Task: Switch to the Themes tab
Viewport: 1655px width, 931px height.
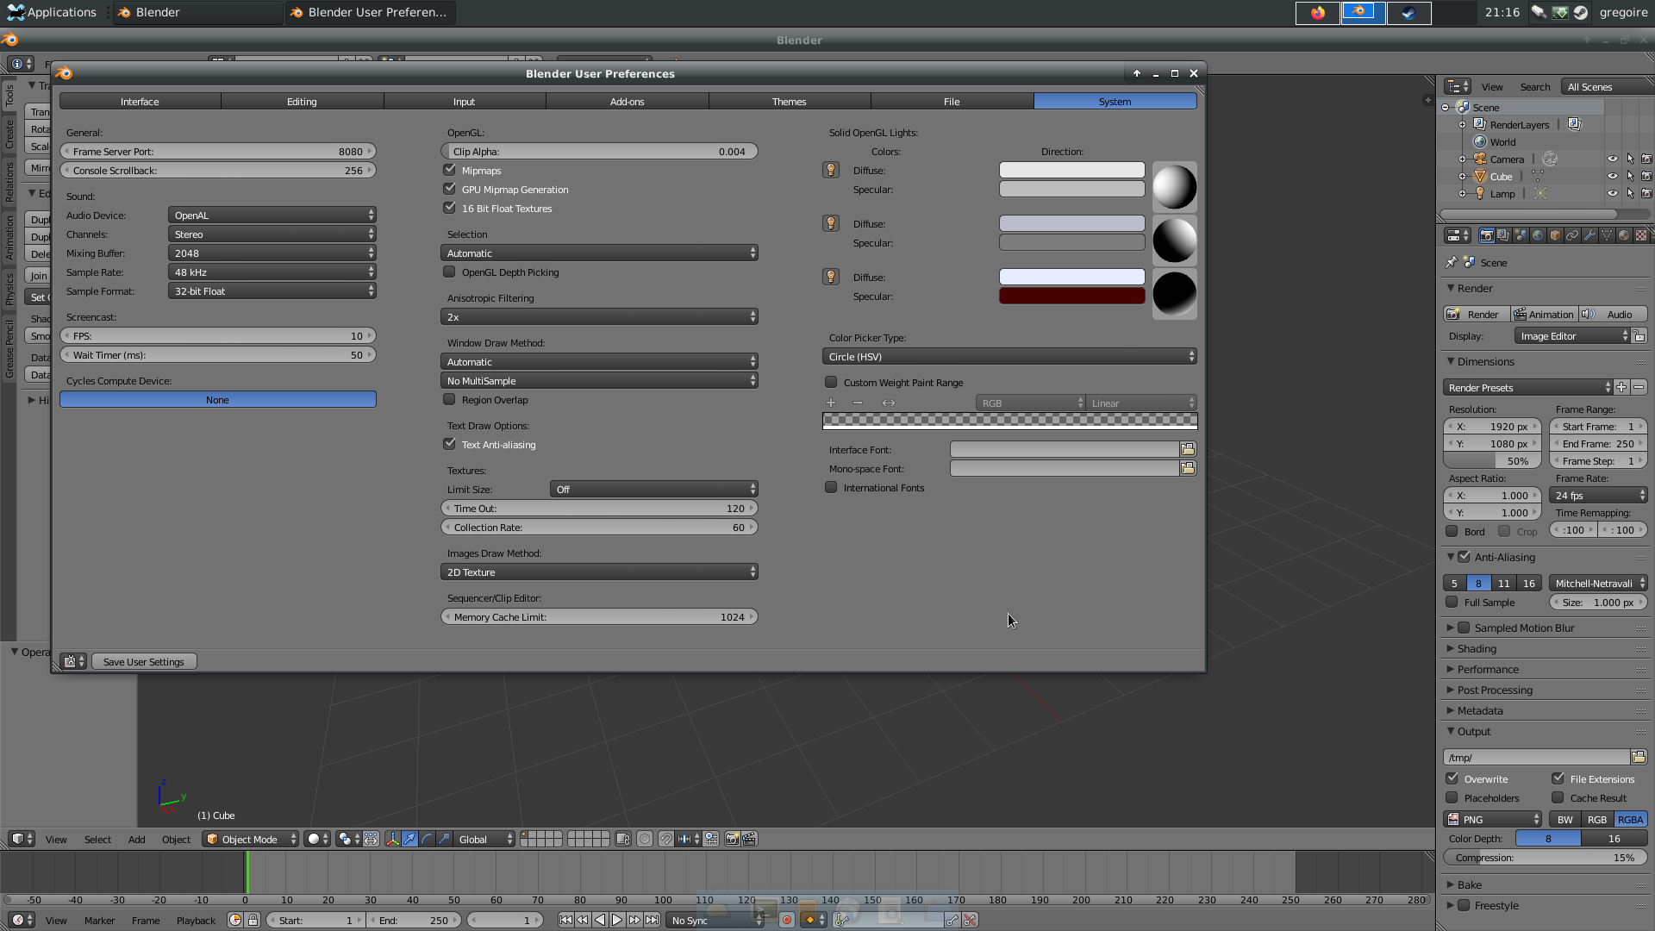Action: [x=789, y=101]
